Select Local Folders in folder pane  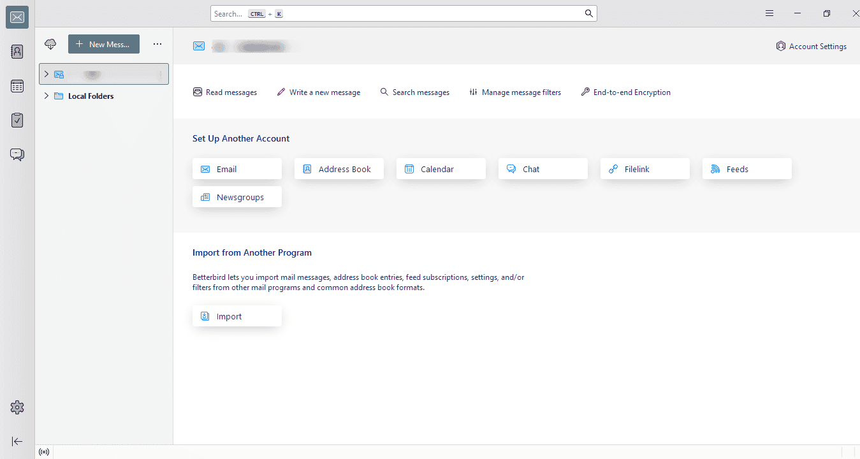point(91,96)
